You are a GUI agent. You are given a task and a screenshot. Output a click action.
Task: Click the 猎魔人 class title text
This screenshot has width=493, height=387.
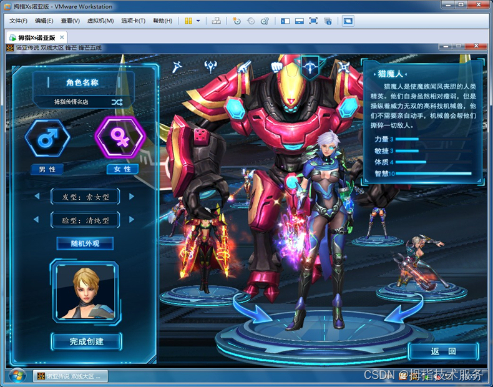point(390,74)
